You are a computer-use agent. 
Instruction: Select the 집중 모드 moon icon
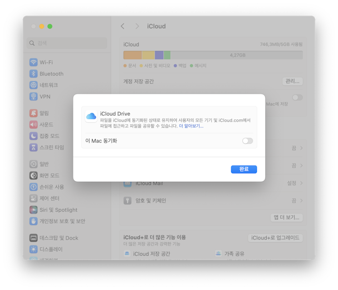click(33, 136)
